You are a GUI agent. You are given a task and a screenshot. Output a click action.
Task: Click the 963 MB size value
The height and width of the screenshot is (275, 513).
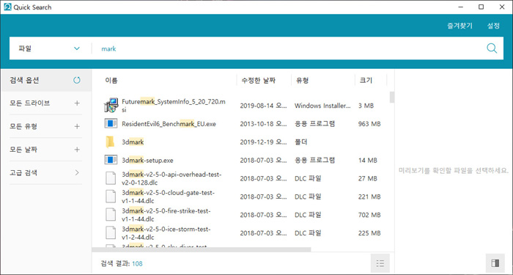369,124
